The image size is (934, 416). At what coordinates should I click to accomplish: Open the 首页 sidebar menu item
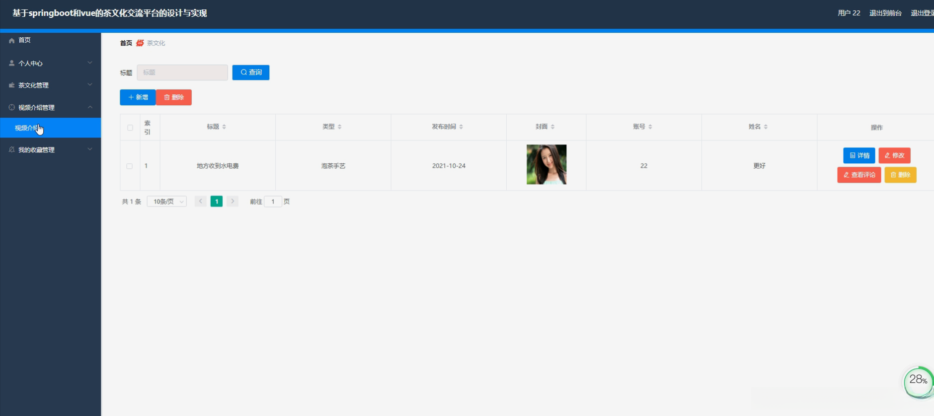pos(51,40)
